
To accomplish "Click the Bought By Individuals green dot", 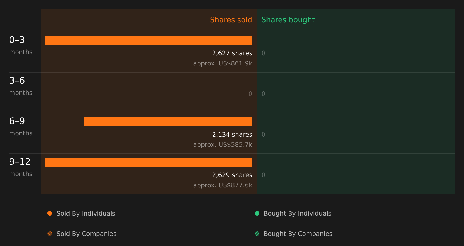I will tap(257, 213).
